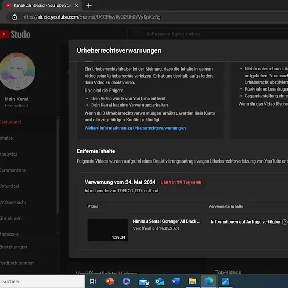Click 'Veröffentlicht 16.05.2024' text
Image resolution: width=288 pixels, height=288 pixels.
tap(156, 228)
